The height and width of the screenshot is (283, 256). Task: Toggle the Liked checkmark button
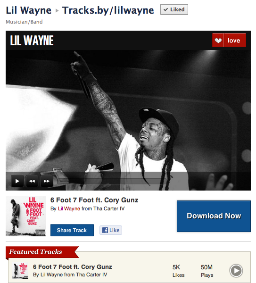click(174, 9)
